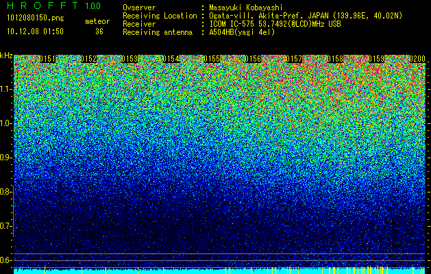Click the 0.6 kHz axis label
Viewport: 431px width, 274px height.
pyautogui.click(x=6, y=260)
